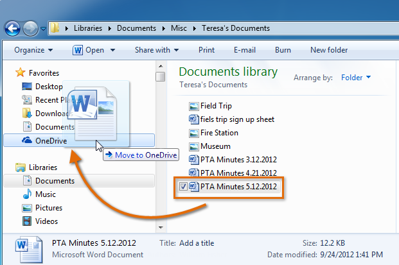Open recent pages dropdown beside Forward arrow
Viewport: 399px width, 265px height.
(x=43, y=29)
